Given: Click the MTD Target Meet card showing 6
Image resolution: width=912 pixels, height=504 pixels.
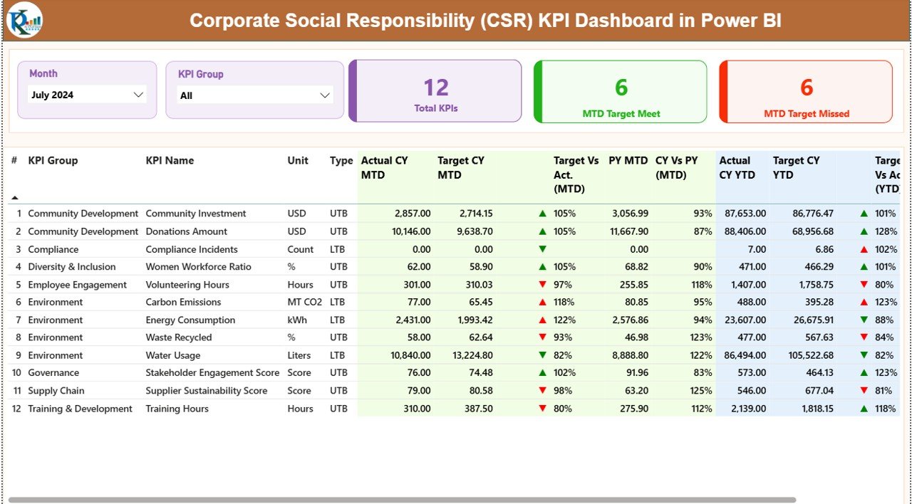Looking at the screenshot, I should (x=620, y=91).
